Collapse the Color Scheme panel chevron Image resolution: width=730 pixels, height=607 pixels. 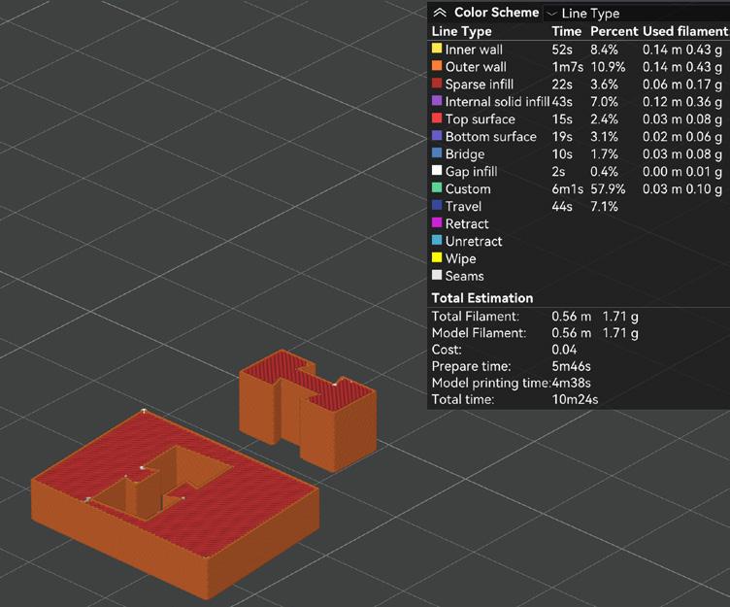pyautogui.click(x=439, y=13)
